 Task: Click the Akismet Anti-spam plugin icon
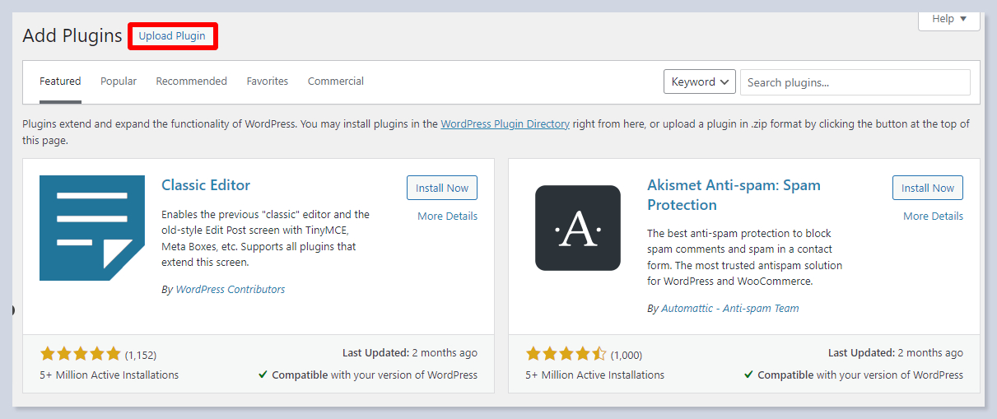point(577,228)
